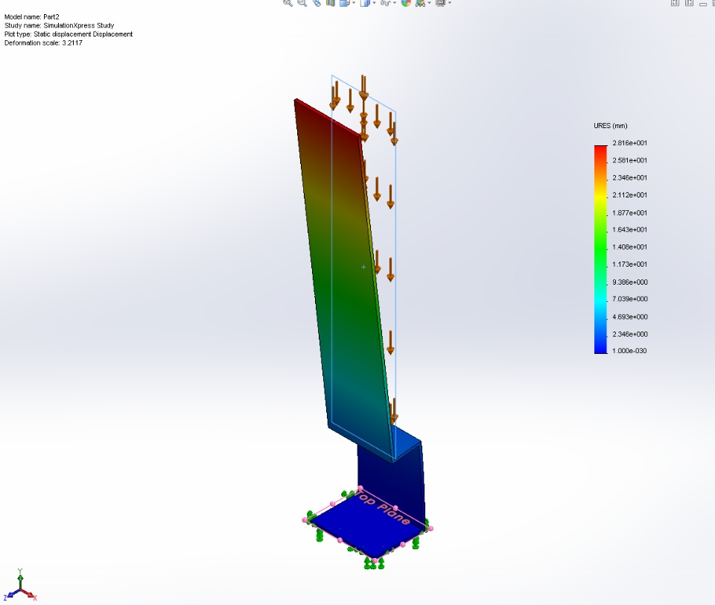
Task: Go back with Previous View icon
Action: 317,2
